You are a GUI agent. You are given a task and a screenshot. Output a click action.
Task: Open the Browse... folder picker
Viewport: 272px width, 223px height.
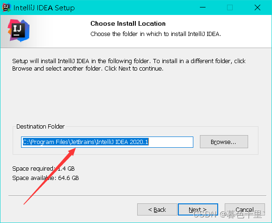pyautogui.click(x=224, y=142)
